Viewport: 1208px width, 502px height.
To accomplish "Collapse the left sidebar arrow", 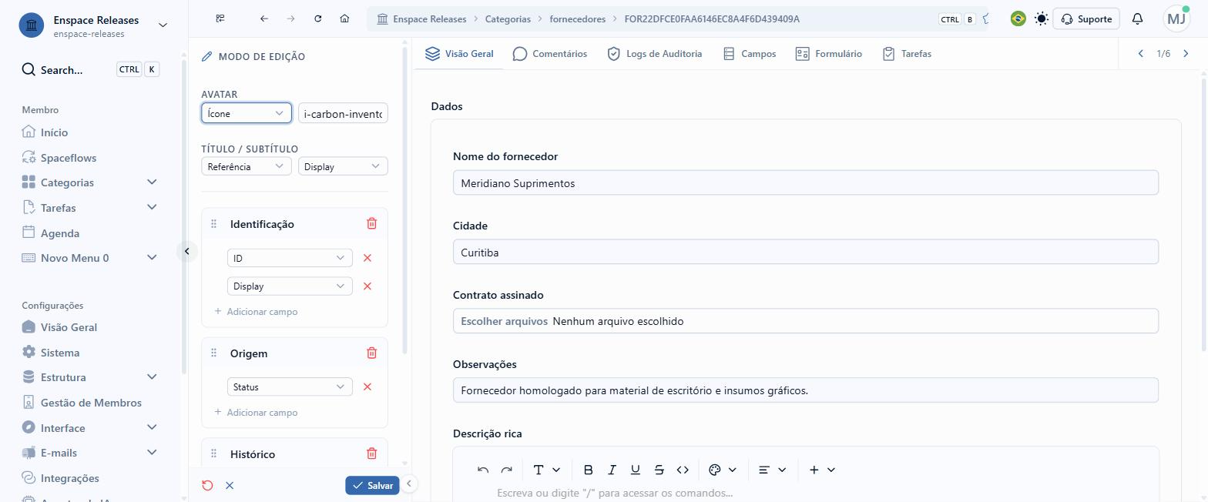I will coord(186,251).
